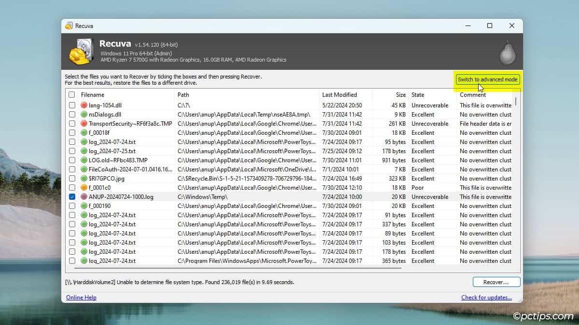This screenshot has height=325, width=579.
Task: Click the 931 bytes size value
Action: [x=394, y=160]
